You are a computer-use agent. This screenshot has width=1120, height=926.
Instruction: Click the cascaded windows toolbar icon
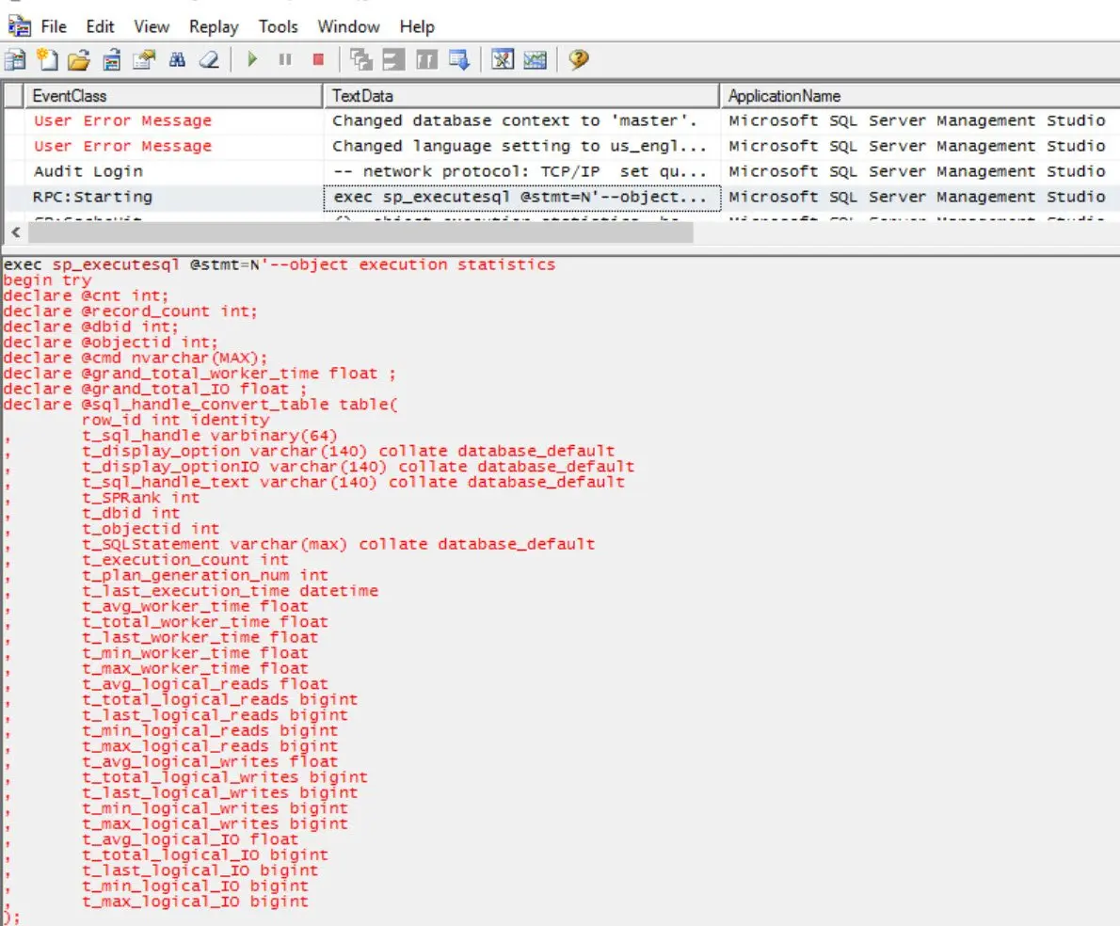pyautogui.click(x=361, y=60)
